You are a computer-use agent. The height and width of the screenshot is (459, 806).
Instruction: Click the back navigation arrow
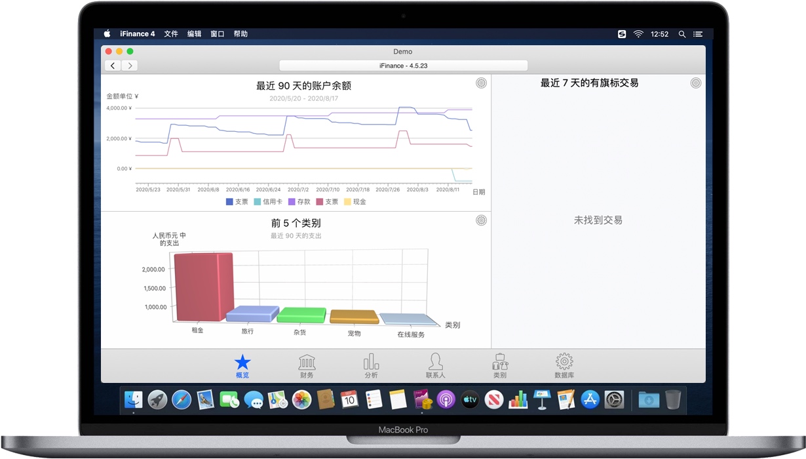pyautogui.click(x=112, y=66)
